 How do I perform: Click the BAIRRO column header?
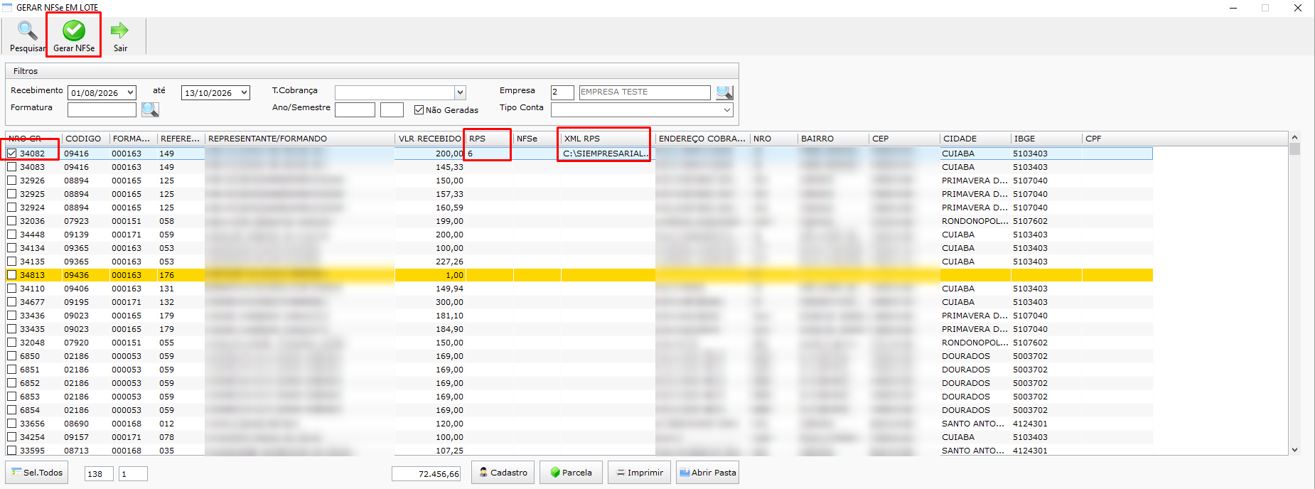point(833,139)
